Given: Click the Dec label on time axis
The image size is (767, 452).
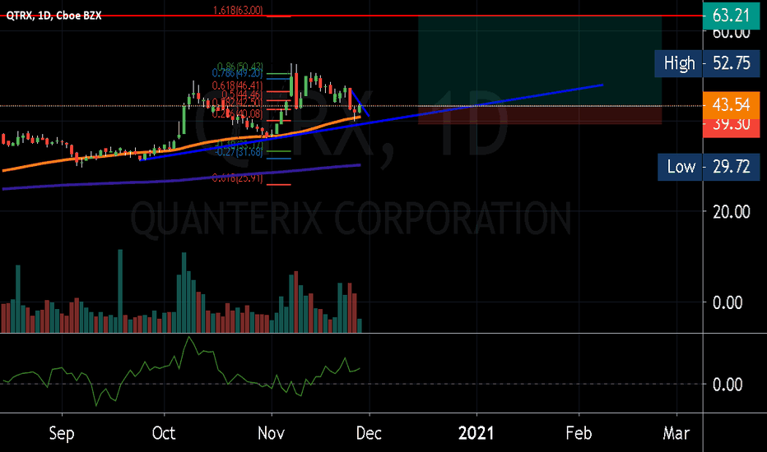Looking at the screenshot, I should pos(369,433).
